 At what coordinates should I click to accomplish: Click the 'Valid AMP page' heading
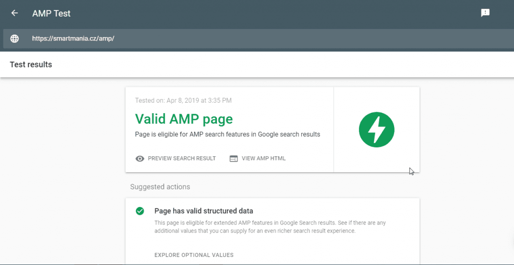pos(184,119)
